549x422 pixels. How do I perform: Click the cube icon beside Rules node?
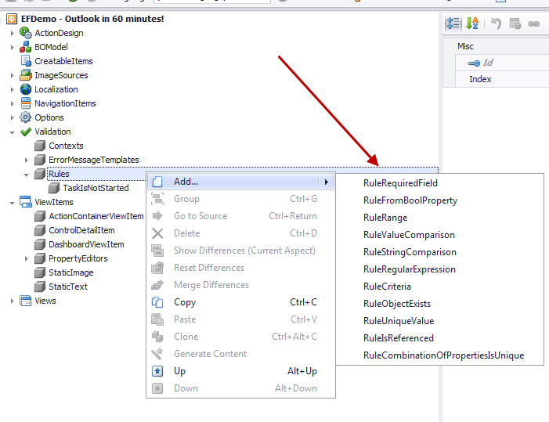[40, 174]
